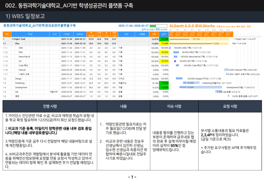Click the PRD task Gantt bar
The image size is (264, 182).
[x=176, y=52]
